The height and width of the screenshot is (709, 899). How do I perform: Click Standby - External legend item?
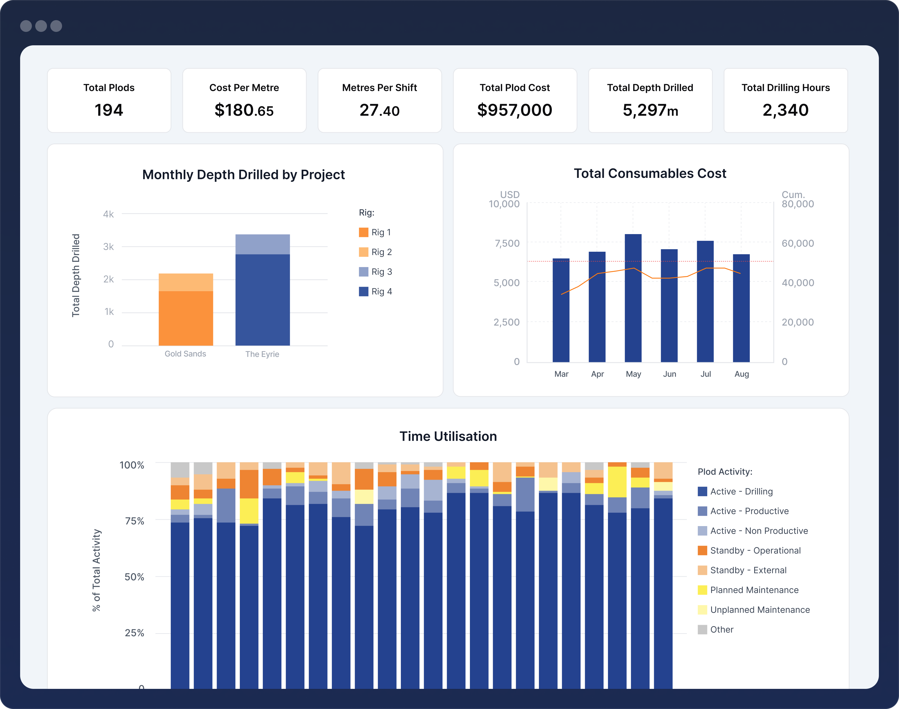click(x=747, y=570)
